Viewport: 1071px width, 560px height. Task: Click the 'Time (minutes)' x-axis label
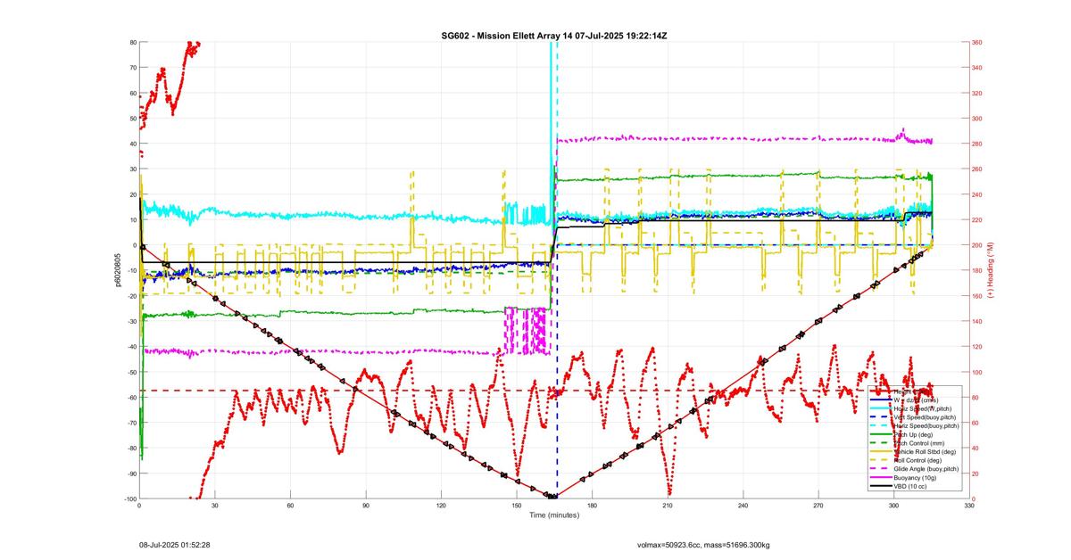pos(554,515)
